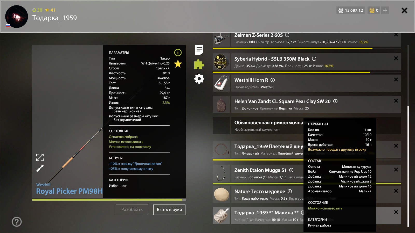Remove Syberia Hybrid line from setup
Screen dimensions: 415x233
tap(396, 58)
